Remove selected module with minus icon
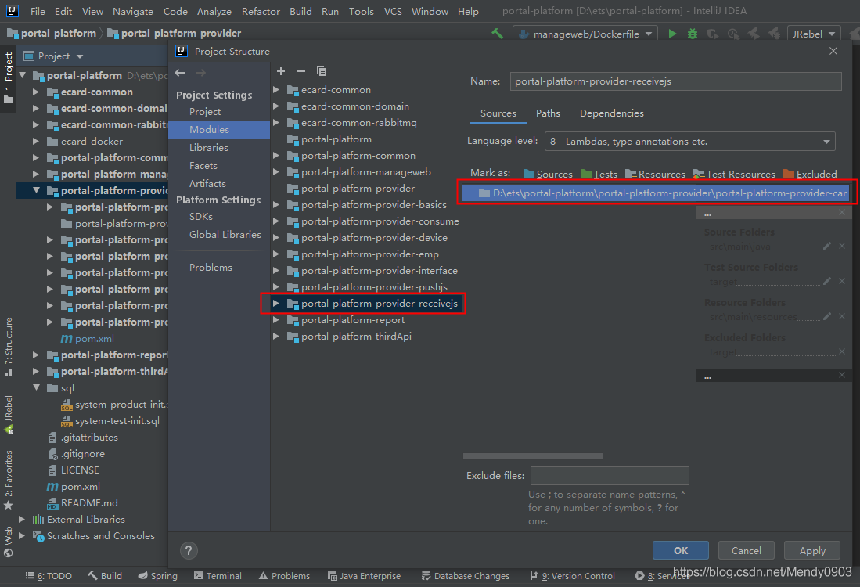This screenshot has width=860, height=587. pyautogui.click(x=300, y=71)
